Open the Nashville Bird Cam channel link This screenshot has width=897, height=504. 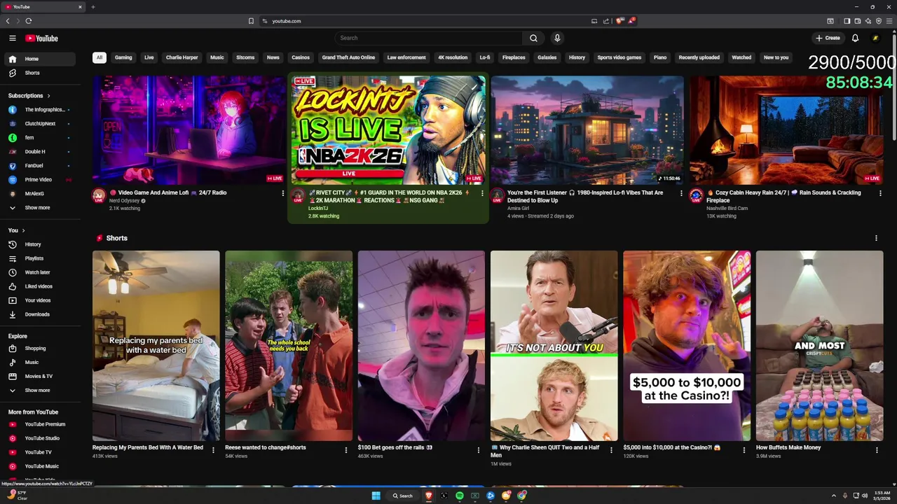pos(727,208)
